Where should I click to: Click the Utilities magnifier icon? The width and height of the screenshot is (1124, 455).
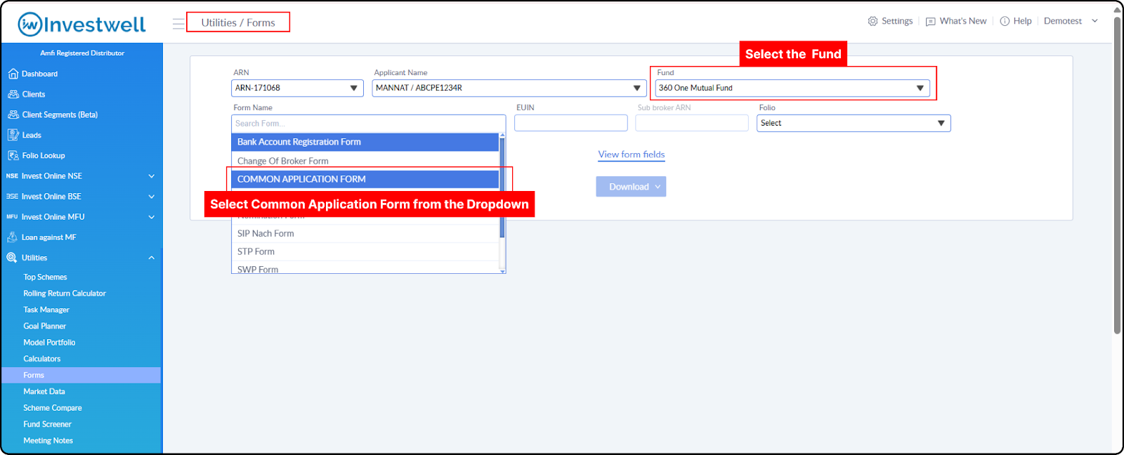click(12, 258)
